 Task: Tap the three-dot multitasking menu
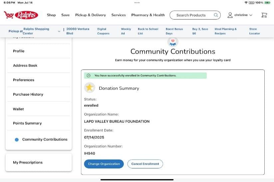pyautogui.click(x=137, y=3)
